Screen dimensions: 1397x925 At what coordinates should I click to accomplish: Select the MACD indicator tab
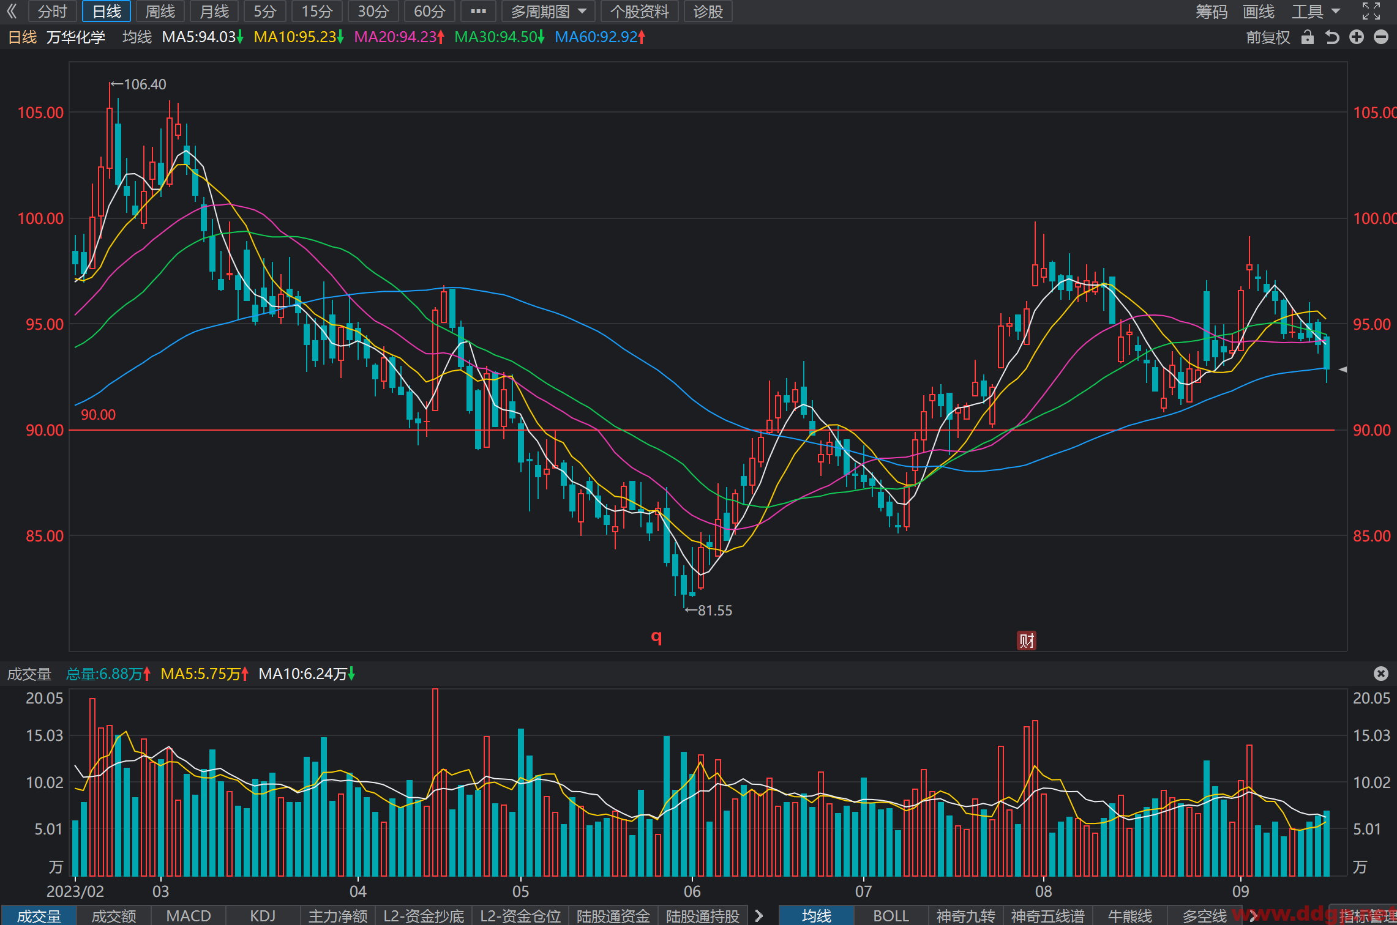click(189, 916)
